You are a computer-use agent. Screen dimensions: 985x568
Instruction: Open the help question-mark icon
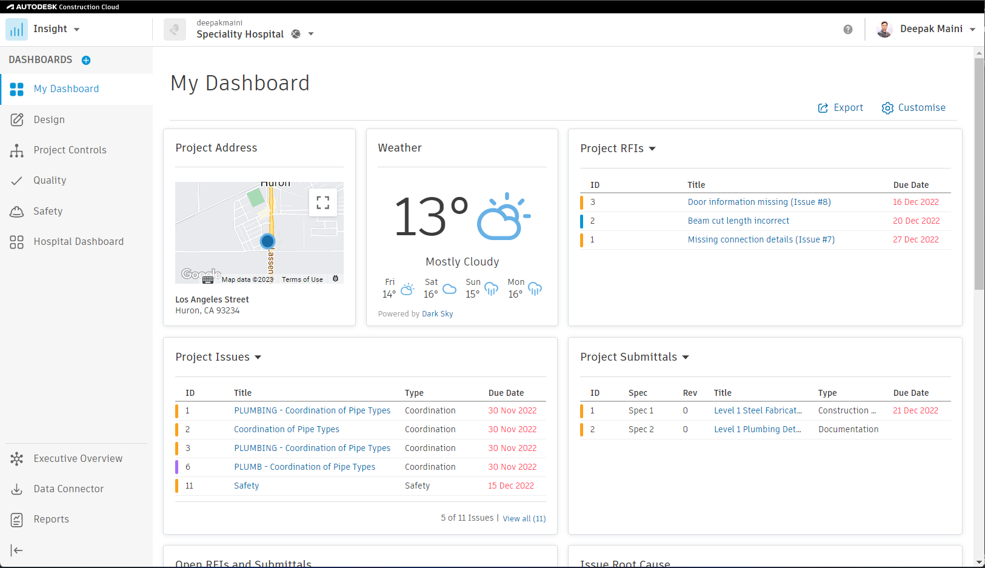tap(848, 29)
